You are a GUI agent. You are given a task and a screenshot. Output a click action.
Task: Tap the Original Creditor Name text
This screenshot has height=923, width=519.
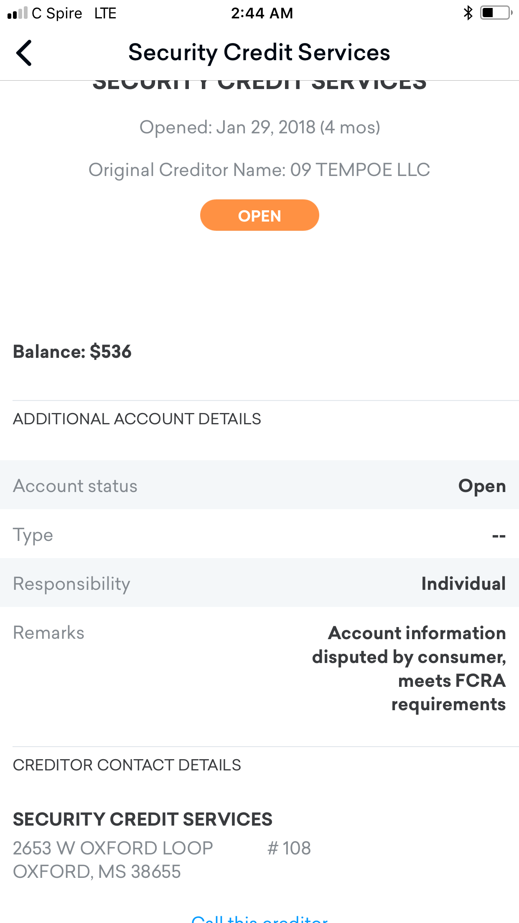pyautogui.click(x=259, y=170)
